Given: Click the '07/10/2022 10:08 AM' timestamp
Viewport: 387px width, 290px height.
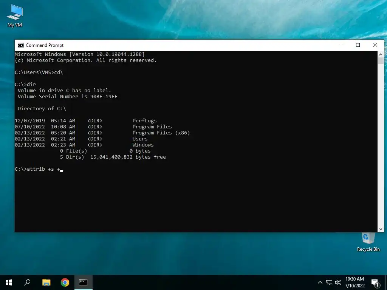Looking at the screenshot, I should [x=45, y=127].
